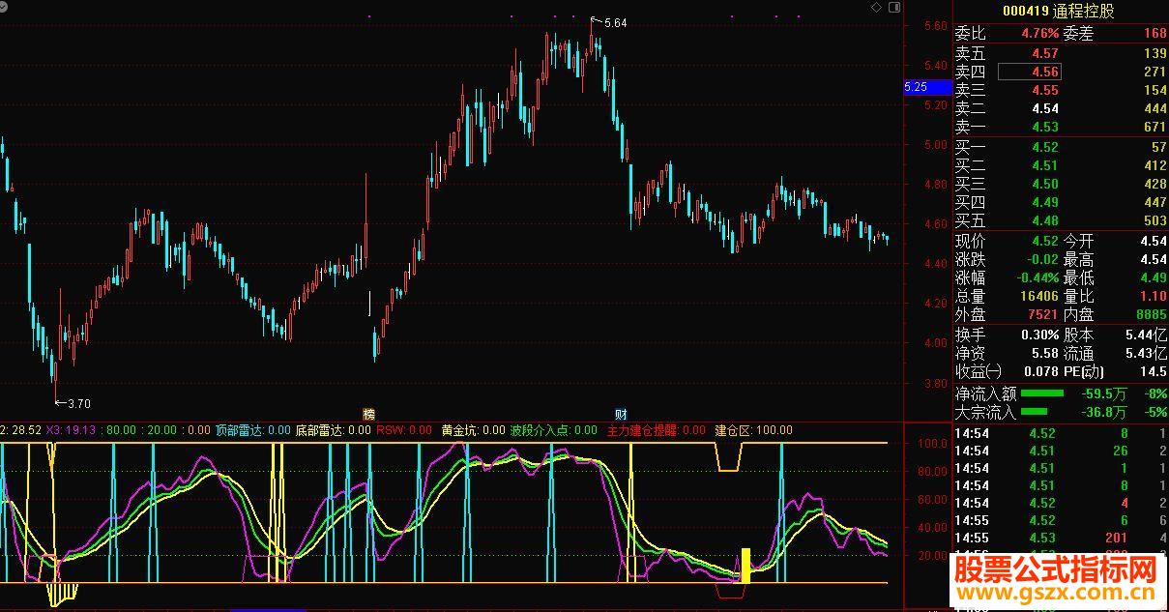This screenshot has width=1169, height=612.
Task: Select the 买一 price 4.52
Action: (x=1044, y=148)
